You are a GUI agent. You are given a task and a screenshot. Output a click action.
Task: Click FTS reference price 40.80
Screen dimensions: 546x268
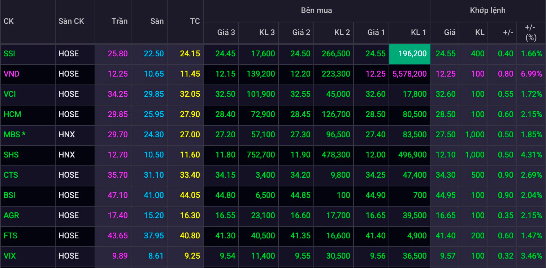pos(190,236)
